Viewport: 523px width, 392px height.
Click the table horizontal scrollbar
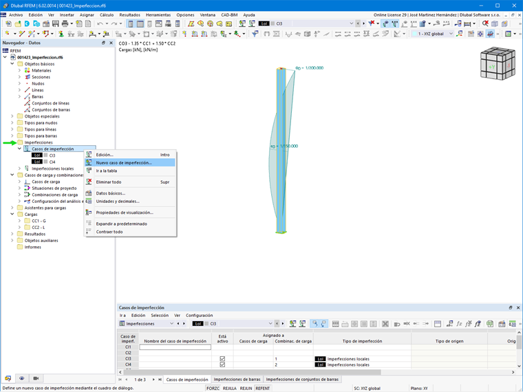252,372
